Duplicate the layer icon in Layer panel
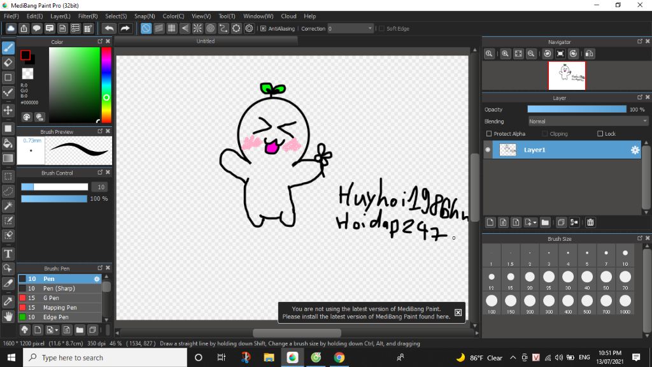652x367 pixels. (561, 222)
